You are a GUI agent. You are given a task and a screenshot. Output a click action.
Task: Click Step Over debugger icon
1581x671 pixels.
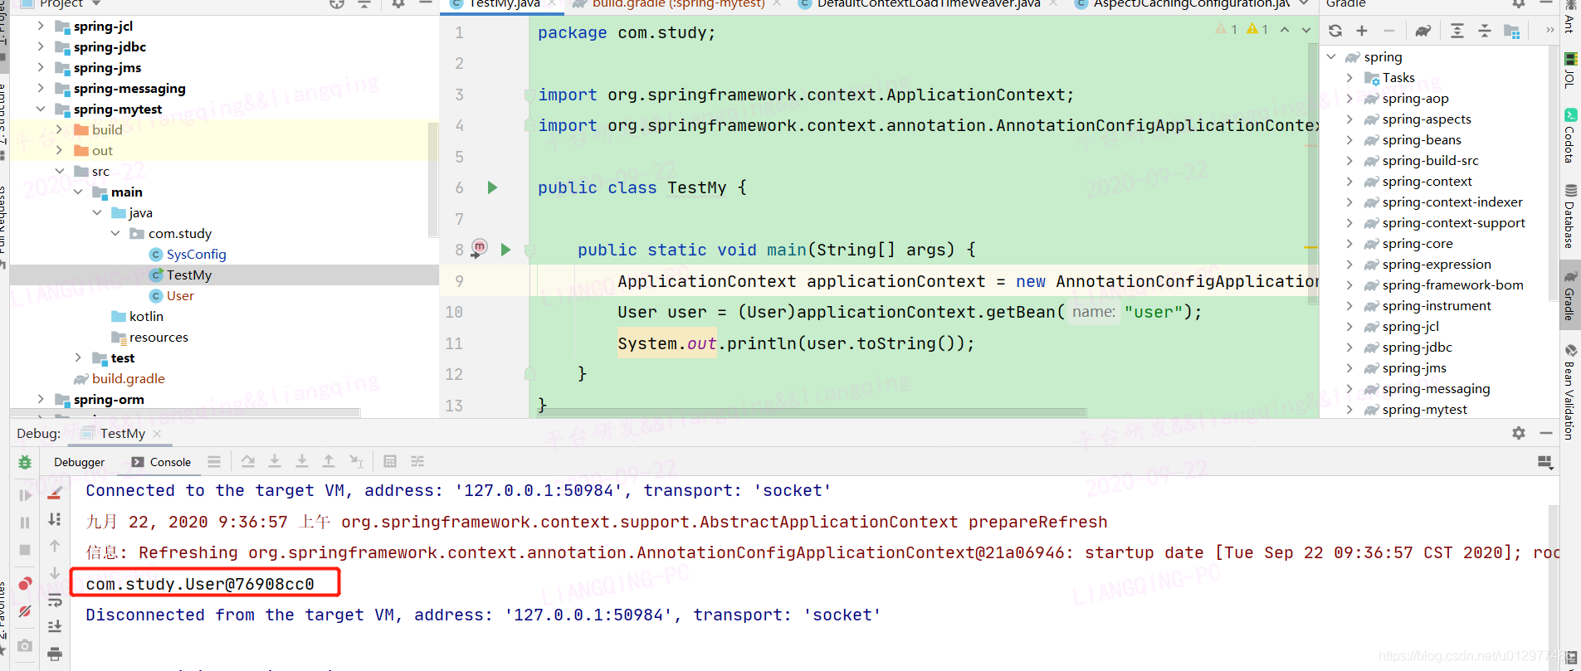pyautogui.click(x=247, y=461)
